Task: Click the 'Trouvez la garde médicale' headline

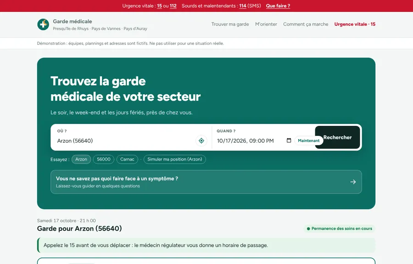Action: tap(125, 89)
